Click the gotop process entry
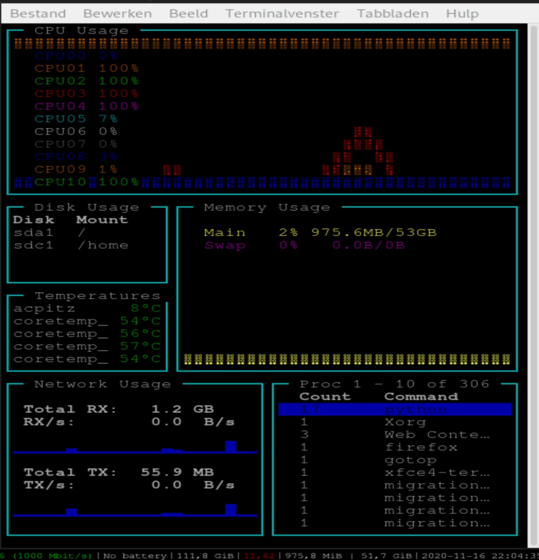 410,460
